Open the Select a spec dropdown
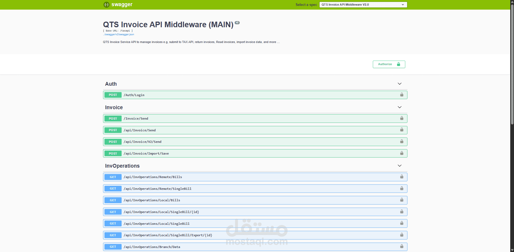 [x=363, y=5]
